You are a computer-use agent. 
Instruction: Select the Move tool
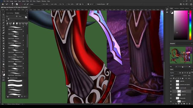coord(3,15)
